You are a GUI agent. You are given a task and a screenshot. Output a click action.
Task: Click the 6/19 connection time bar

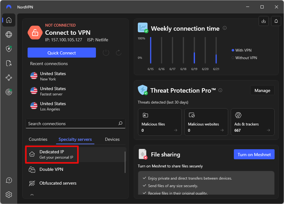[194, 50]
